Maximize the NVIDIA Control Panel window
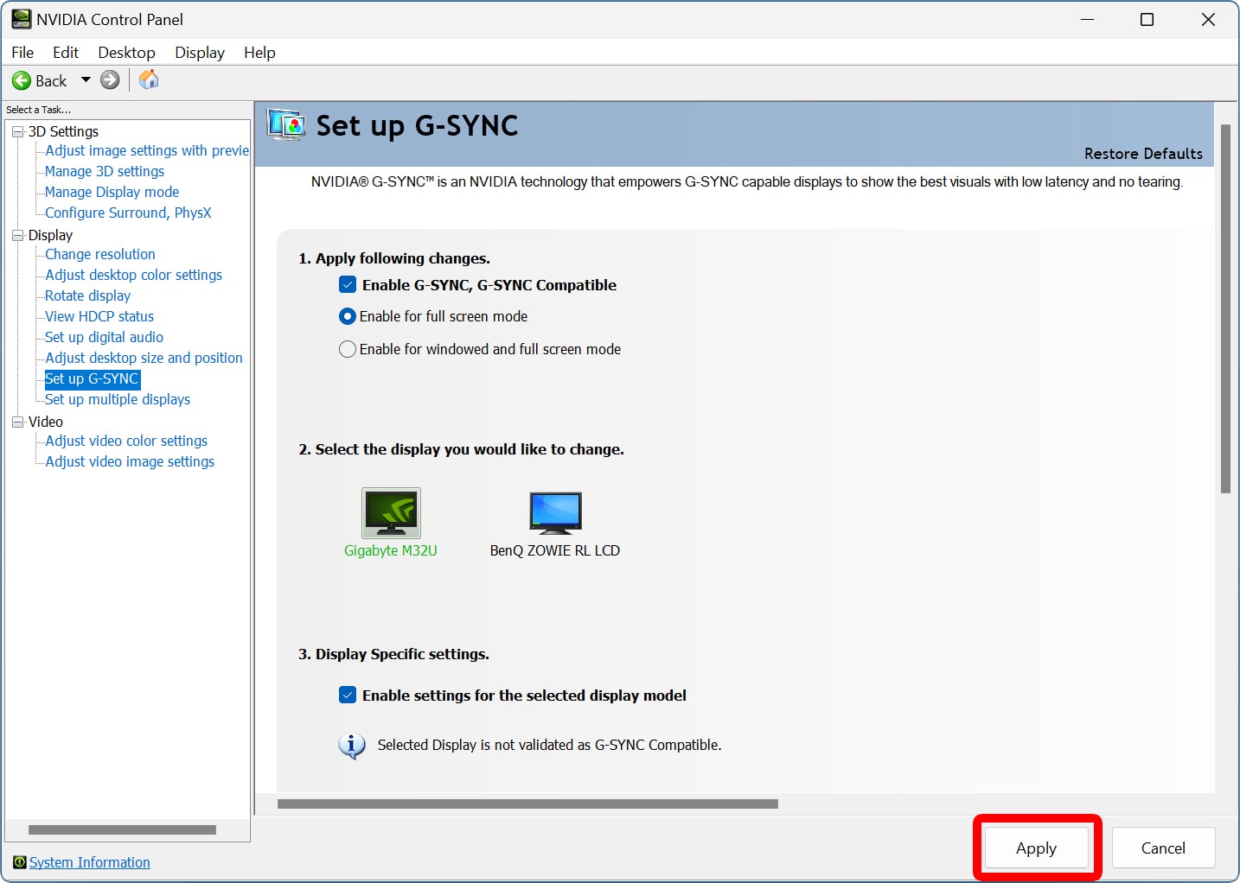The height and width of the screenshot is (883, 1240). [x=1147, y=19]
